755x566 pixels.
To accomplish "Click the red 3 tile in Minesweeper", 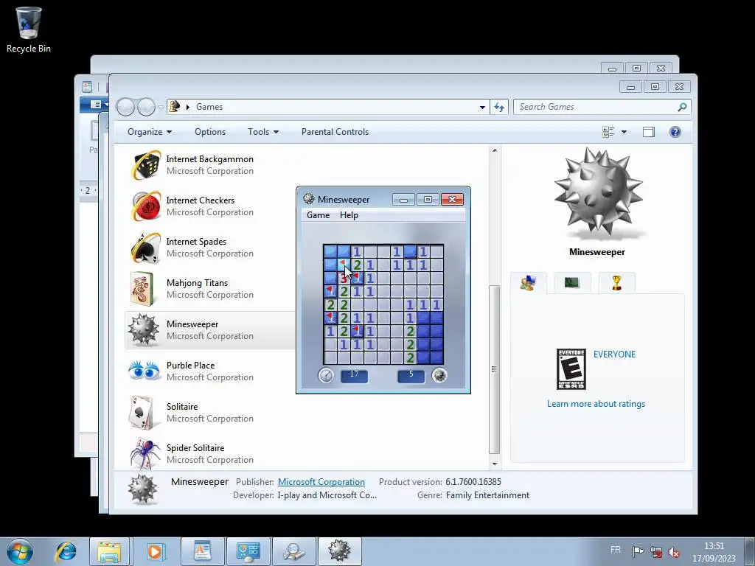I will pos(344,278).
